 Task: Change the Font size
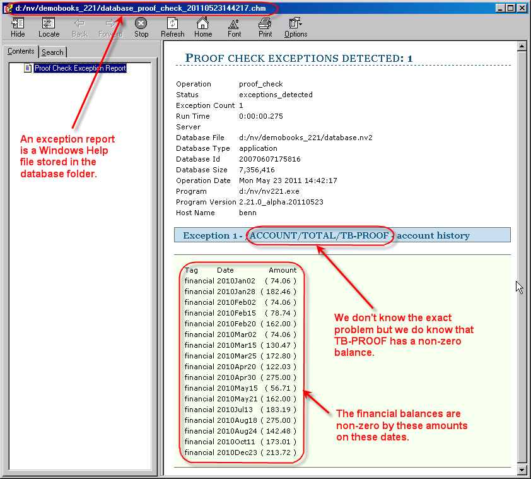click(x=234, y=27)
